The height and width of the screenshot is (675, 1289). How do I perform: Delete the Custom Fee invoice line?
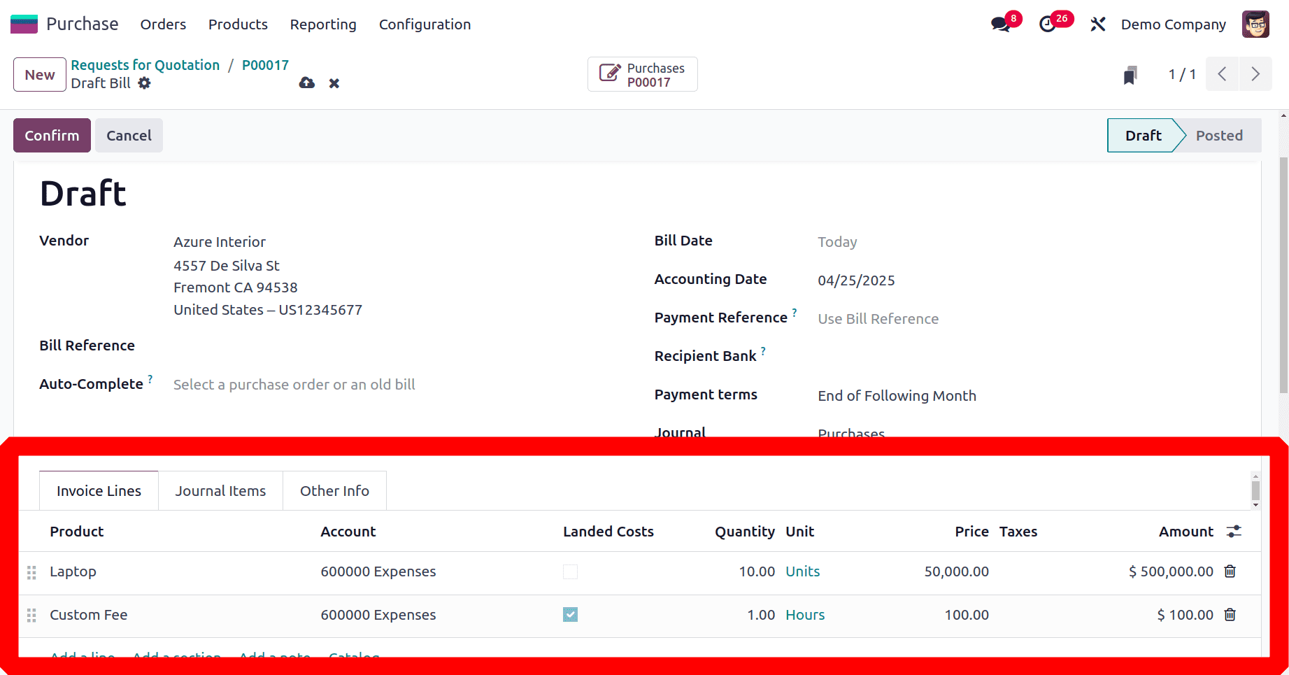point(1230,615)
